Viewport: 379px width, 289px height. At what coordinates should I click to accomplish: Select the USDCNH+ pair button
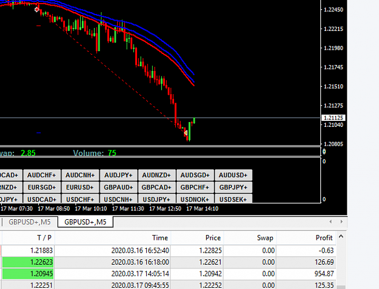(x=118, y=199)
